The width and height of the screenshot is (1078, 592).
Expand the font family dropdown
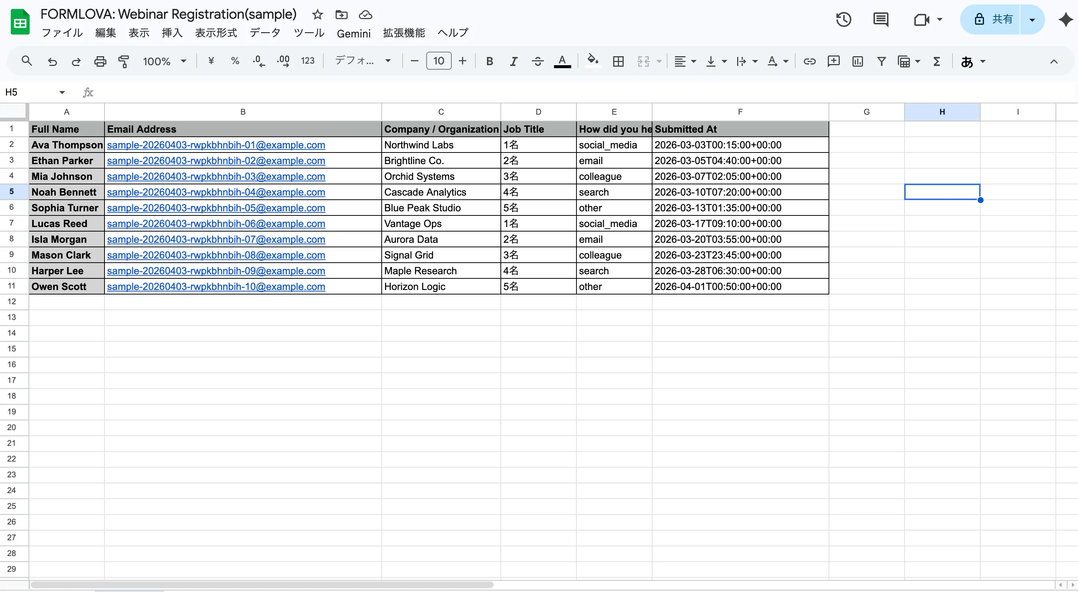pyautogui.click(x=363, y=61)
